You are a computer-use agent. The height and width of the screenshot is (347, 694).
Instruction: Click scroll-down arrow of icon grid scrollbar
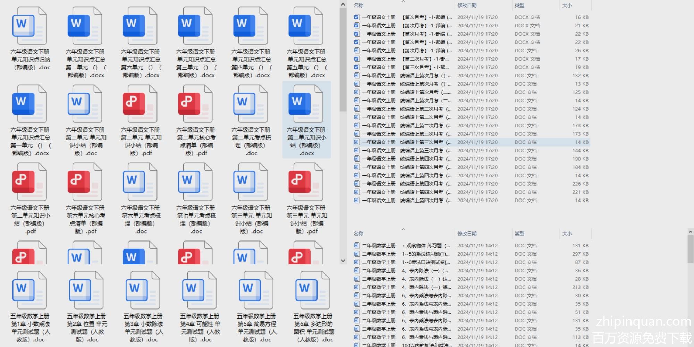[343, 261]
